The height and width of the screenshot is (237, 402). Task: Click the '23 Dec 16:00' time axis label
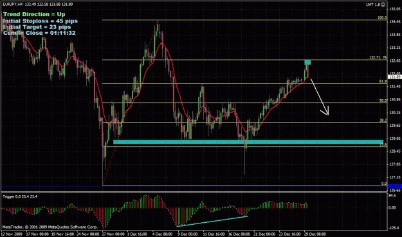coord(289,234)
